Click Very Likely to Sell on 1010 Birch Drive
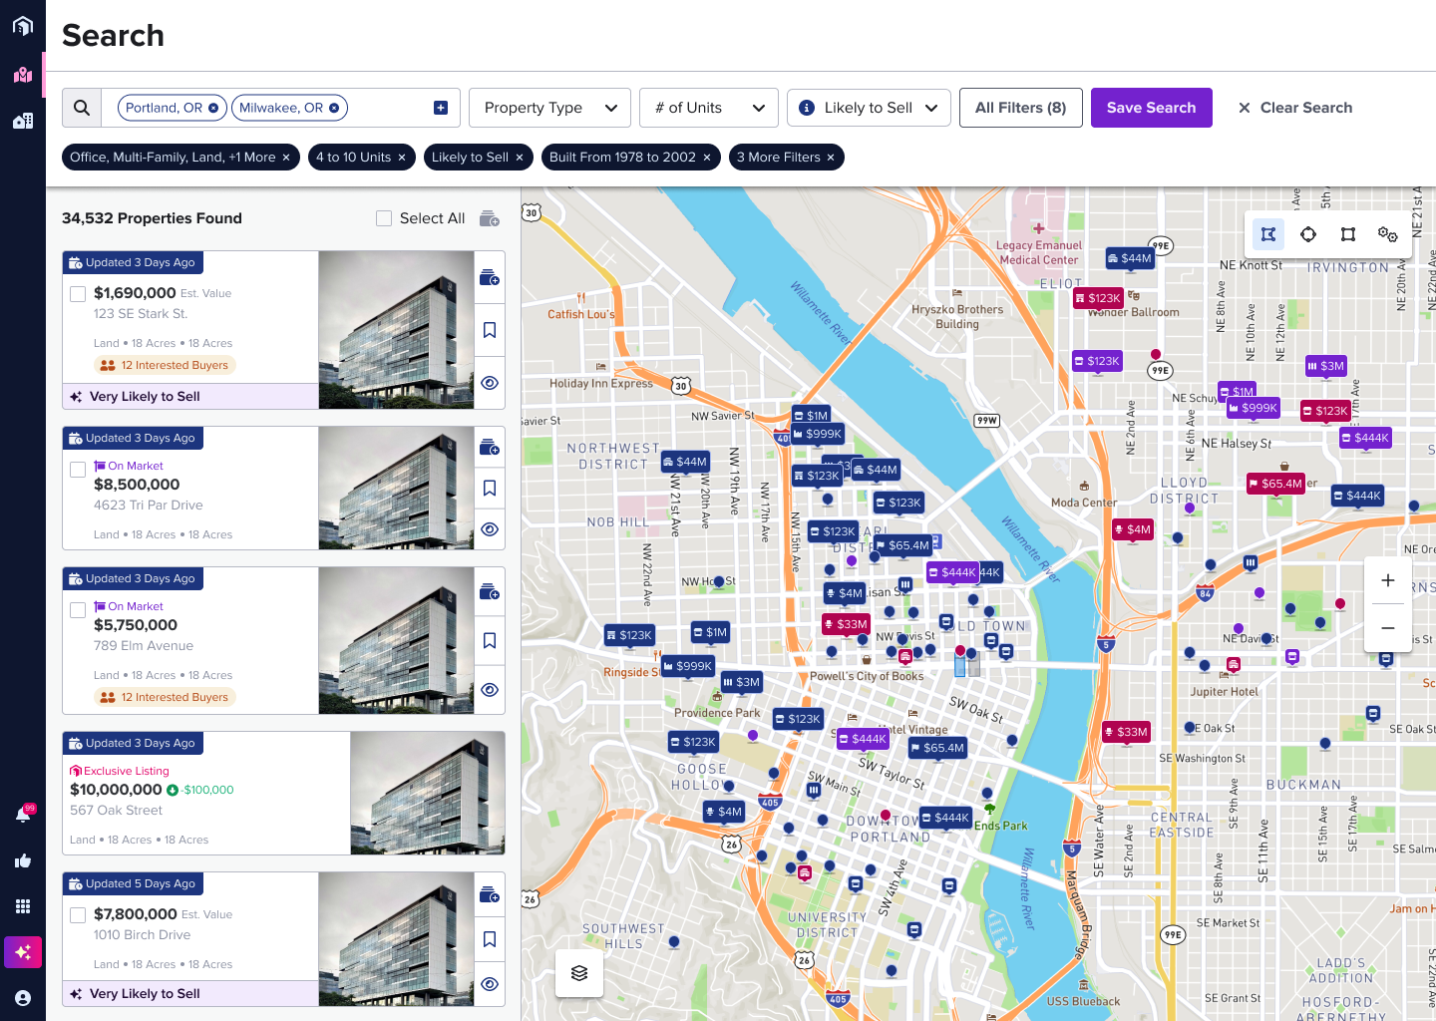 pos(189,994)
